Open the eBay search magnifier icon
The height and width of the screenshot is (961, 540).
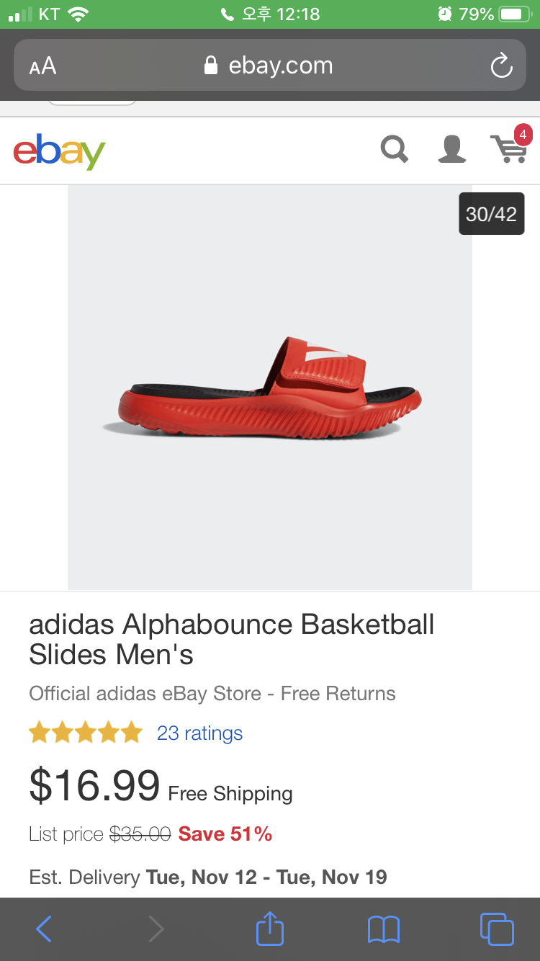(x=395, y=150)
